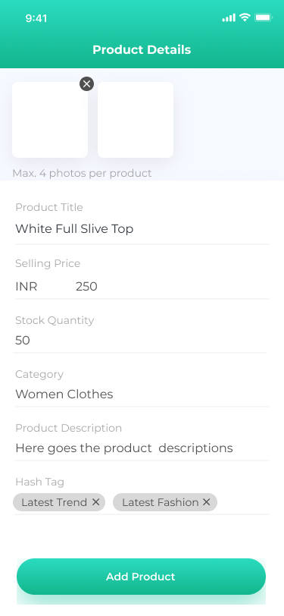Open the Category Women Clothes selector
Screen dimensions: 284x616
[x=142, y=394]
